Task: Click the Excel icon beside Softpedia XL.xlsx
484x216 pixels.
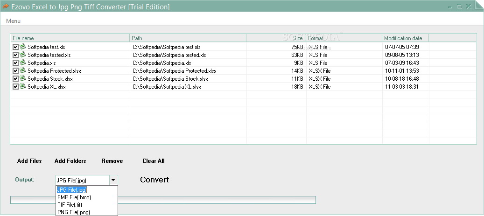Action: 23,86
